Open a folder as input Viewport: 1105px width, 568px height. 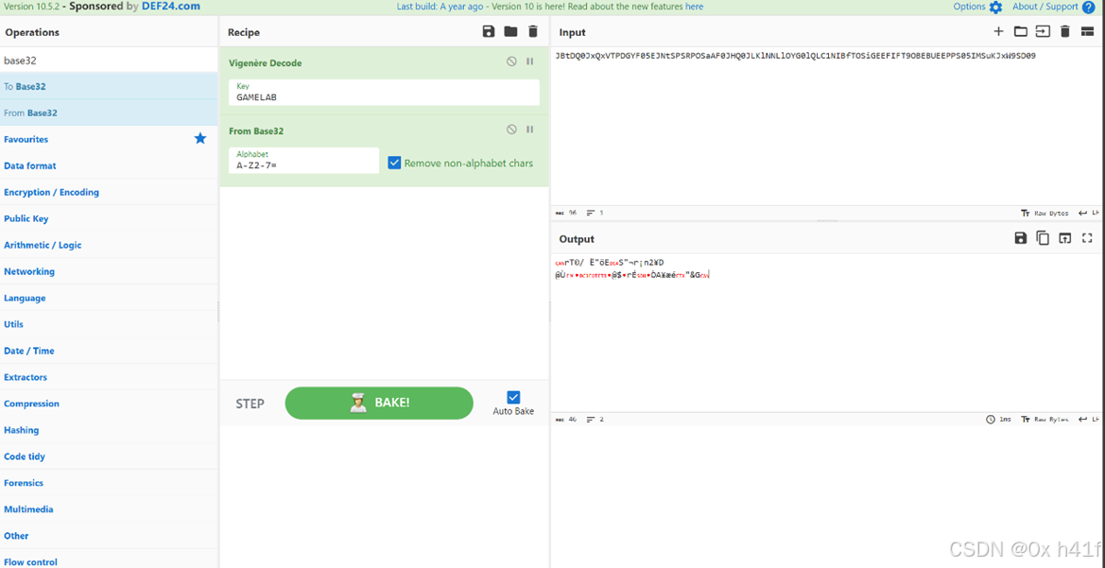pos(1020,31)
